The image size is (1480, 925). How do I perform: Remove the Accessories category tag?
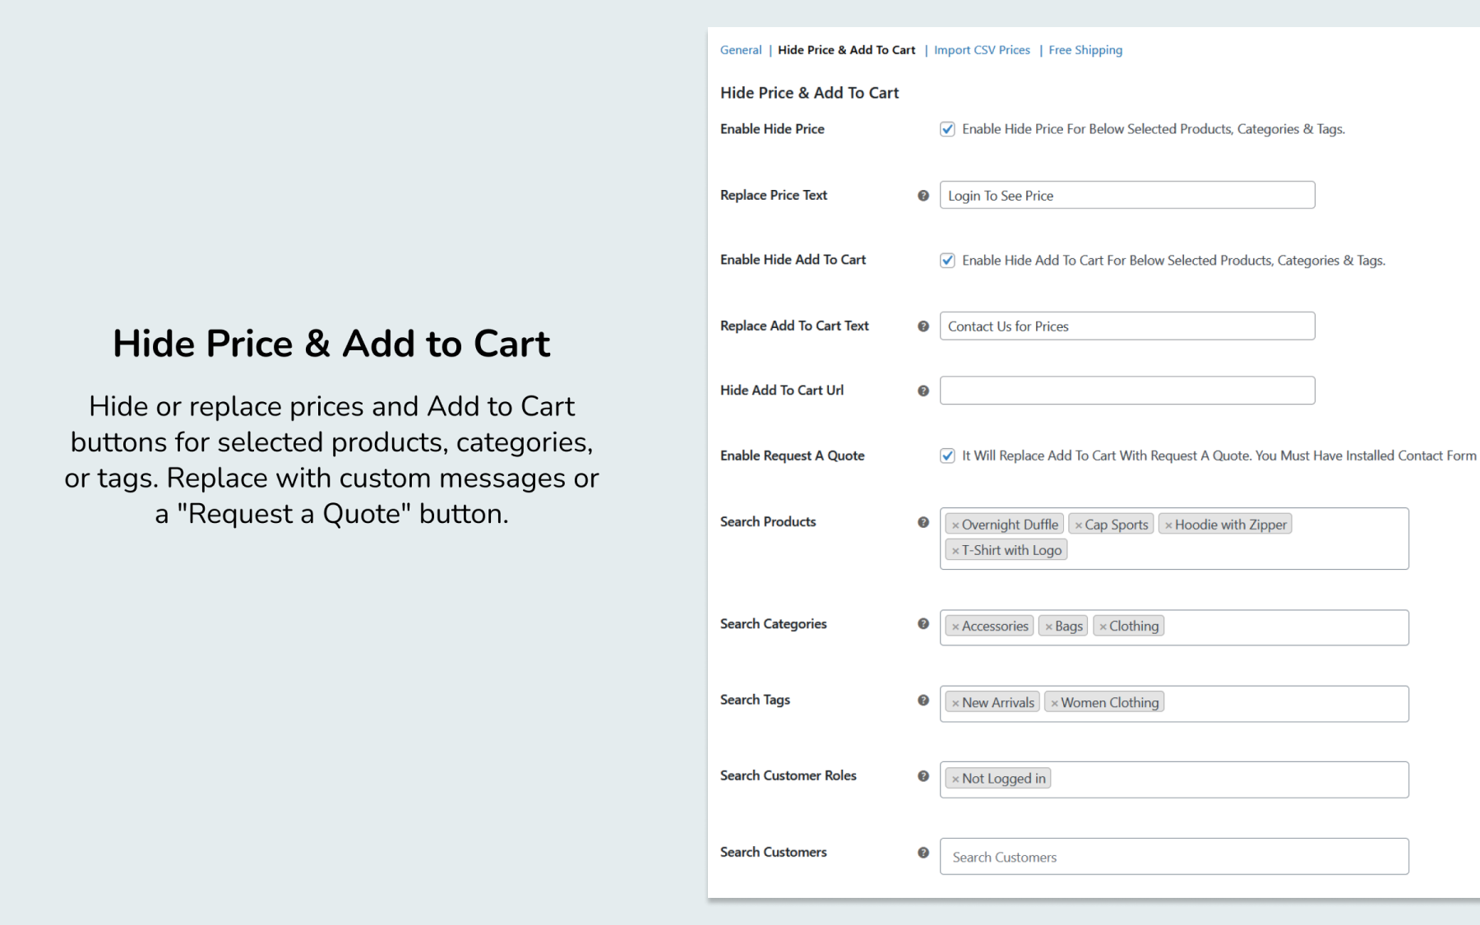(955, 627)
